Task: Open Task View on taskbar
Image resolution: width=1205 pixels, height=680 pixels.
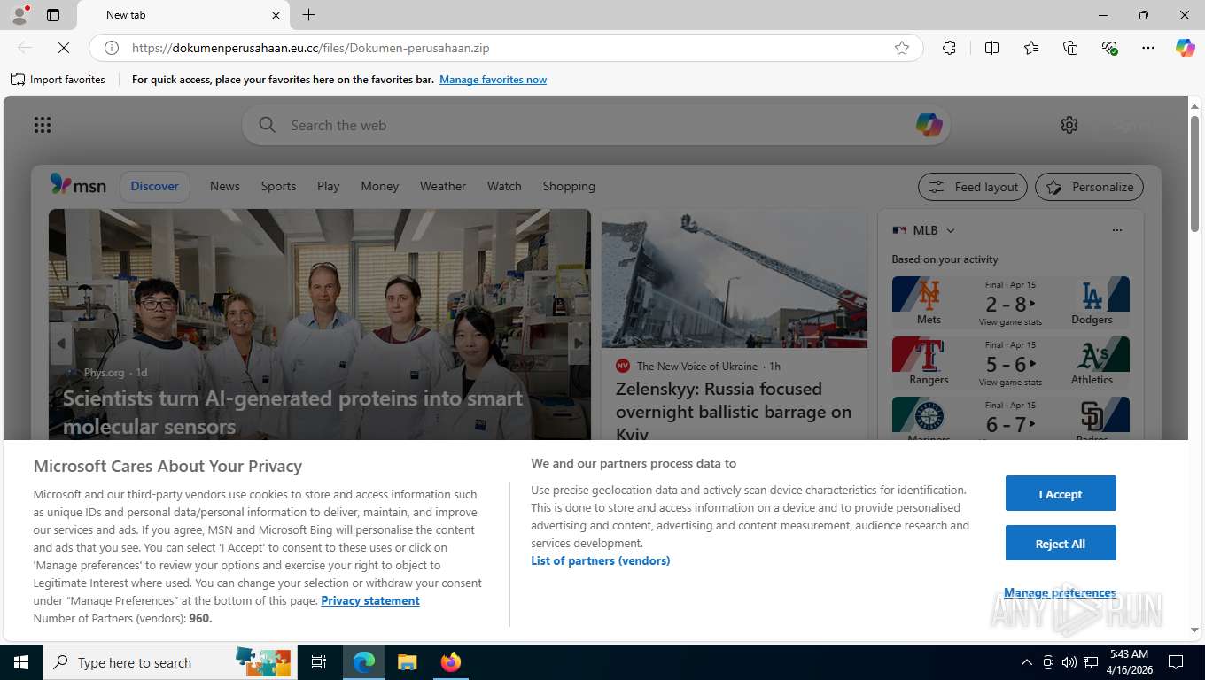Action: pyautogui.click(x=319, y=662)
